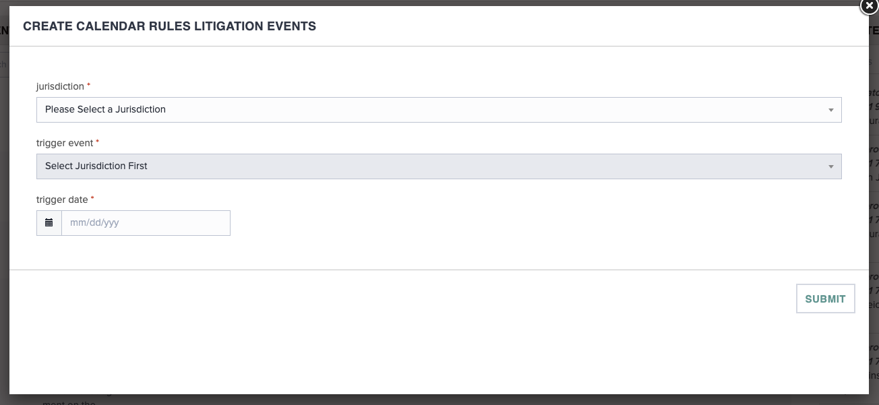Open the trigger event dropdown
This screenshot has height=405, width=879.
[x=438, y=166]
